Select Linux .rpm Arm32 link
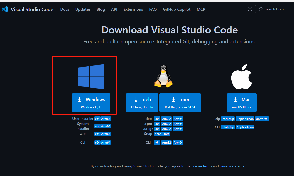The image size is (294, 176). (x=167, y=124)
